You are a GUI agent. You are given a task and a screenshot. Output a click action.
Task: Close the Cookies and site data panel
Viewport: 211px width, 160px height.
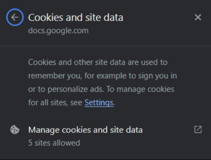[198, 17]
